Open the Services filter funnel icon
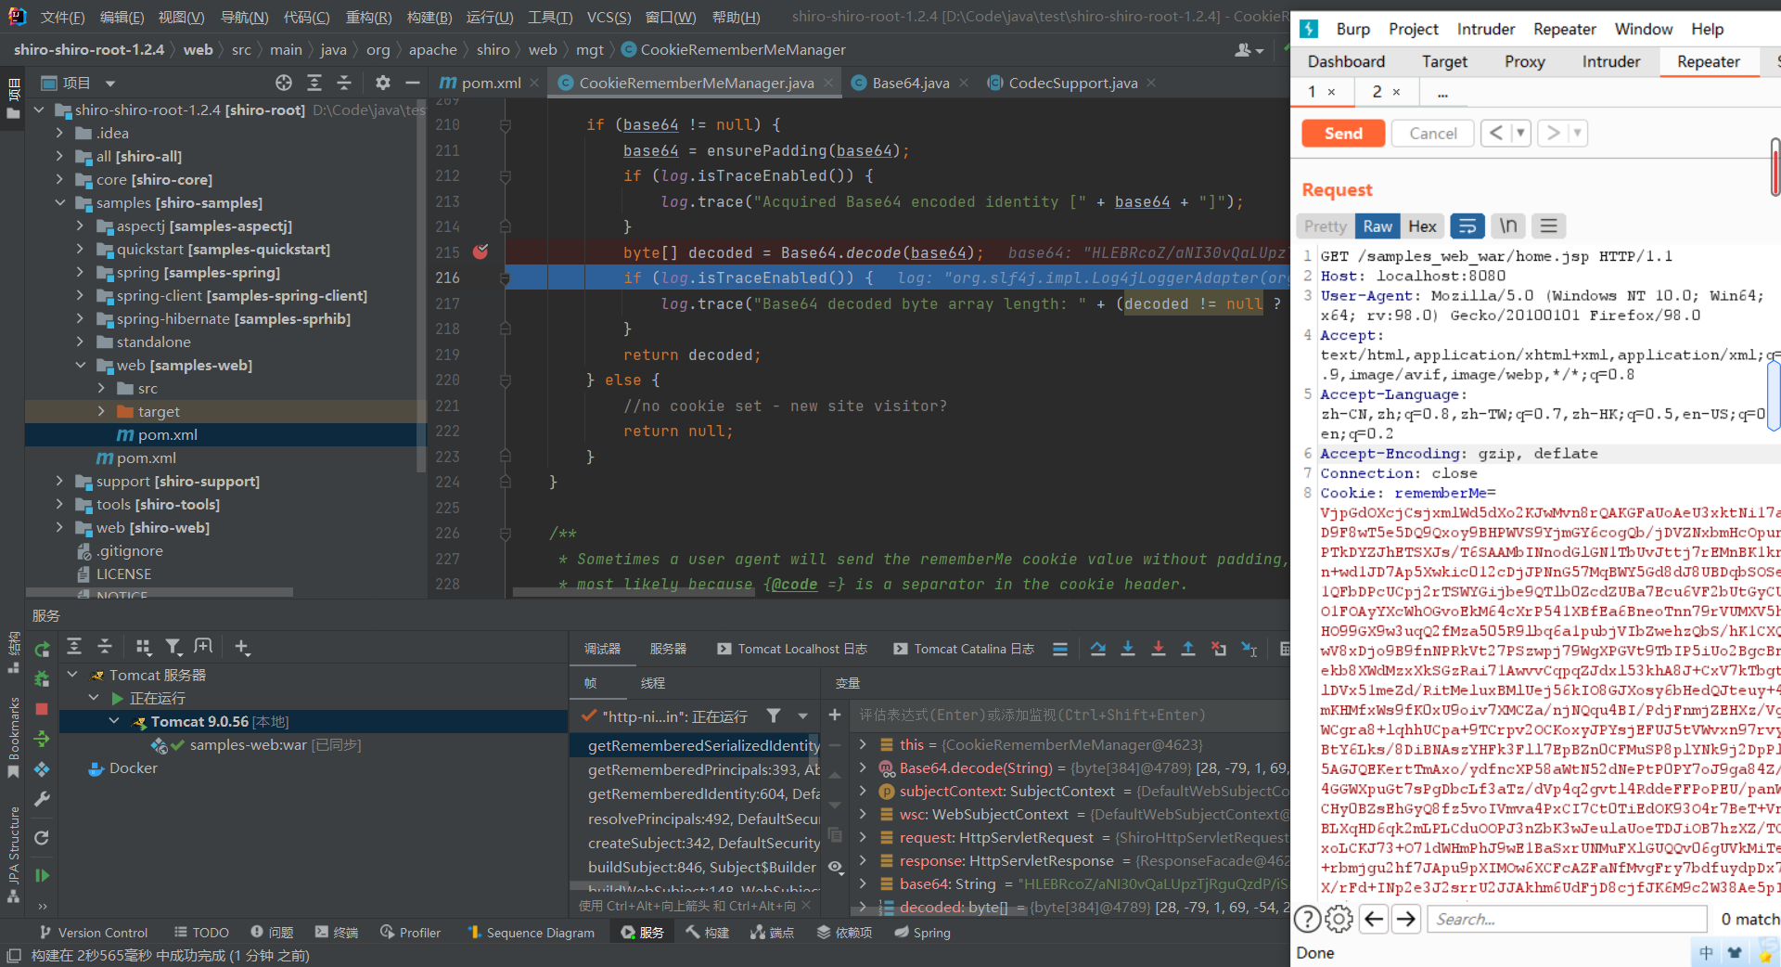The image size is (1781, 967). 173,647
